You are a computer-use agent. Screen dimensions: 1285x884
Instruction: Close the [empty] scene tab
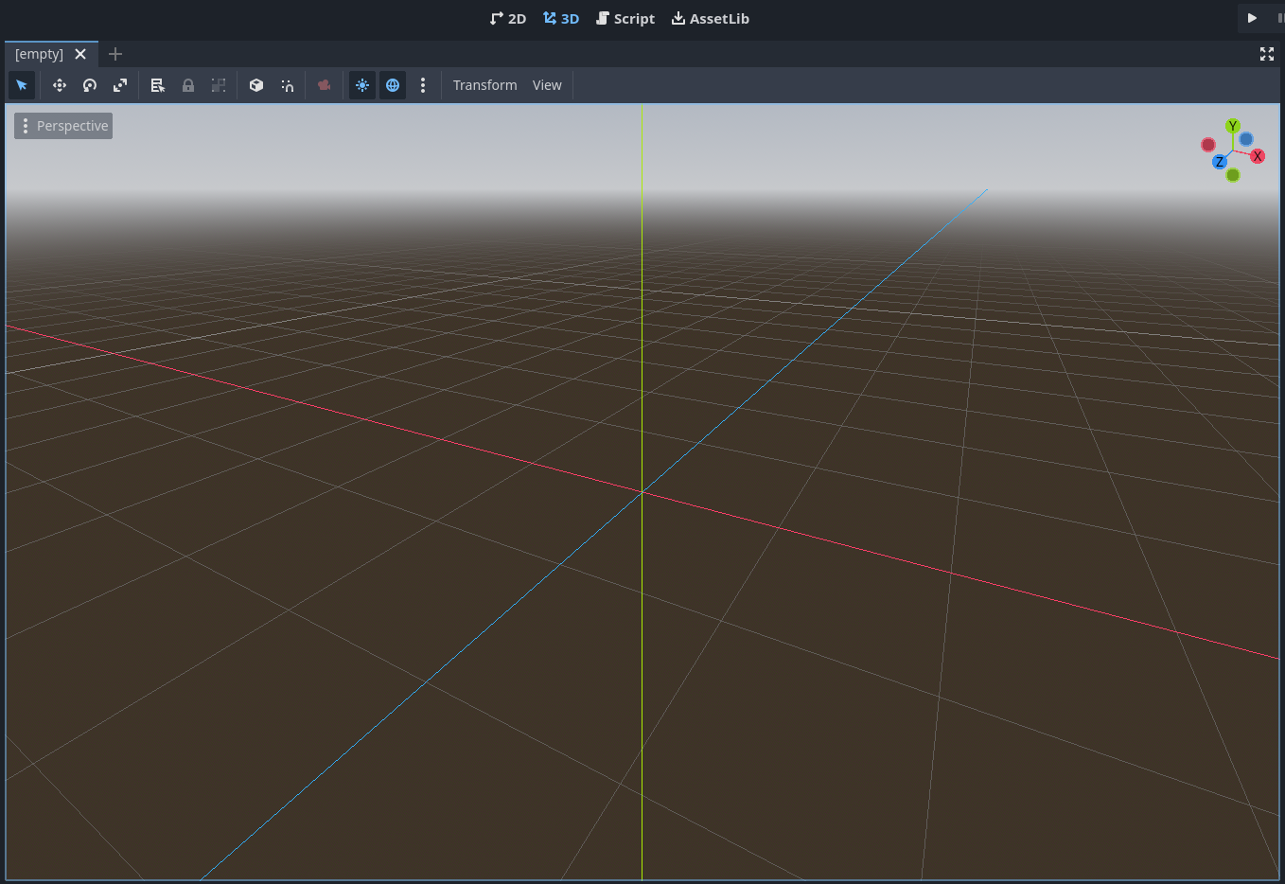80,54
